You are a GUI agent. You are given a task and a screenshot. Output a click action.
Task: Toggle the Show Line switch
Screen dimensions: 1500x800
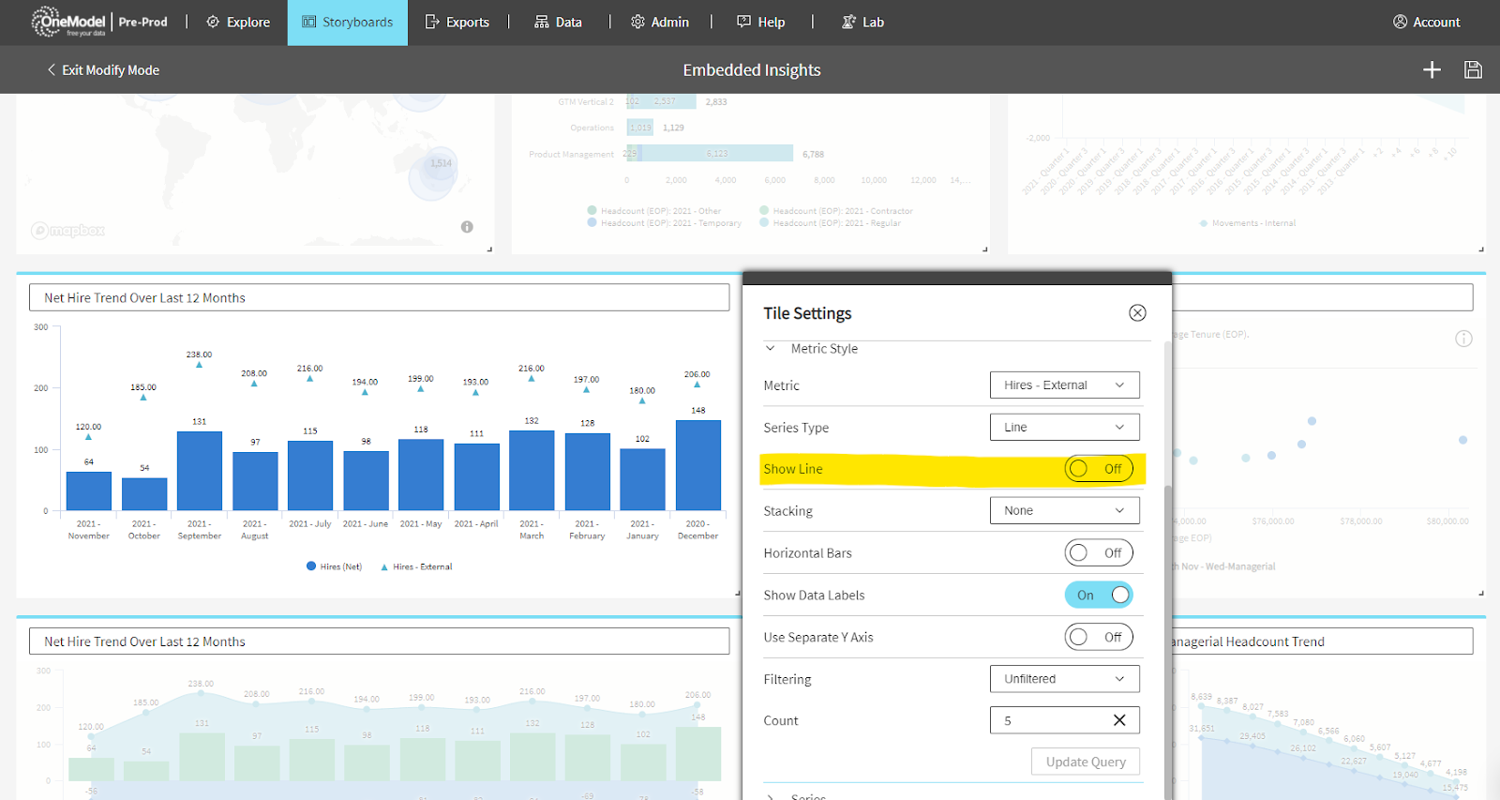(1098, 469)
